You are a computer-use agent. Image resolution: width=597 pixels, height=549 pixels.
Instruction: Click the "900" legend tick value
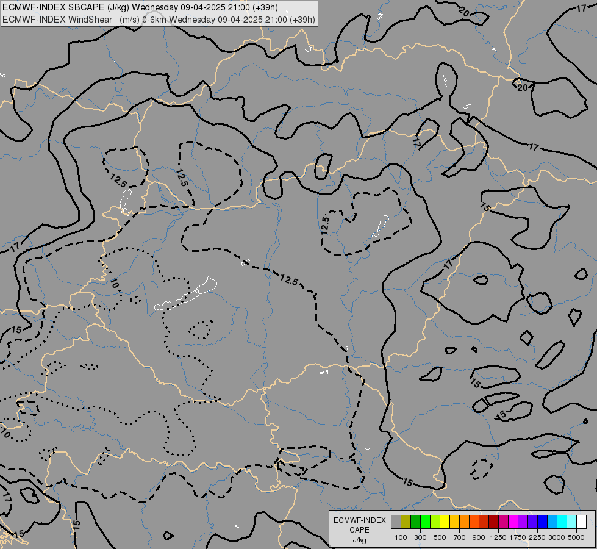(x=479, y=537)
